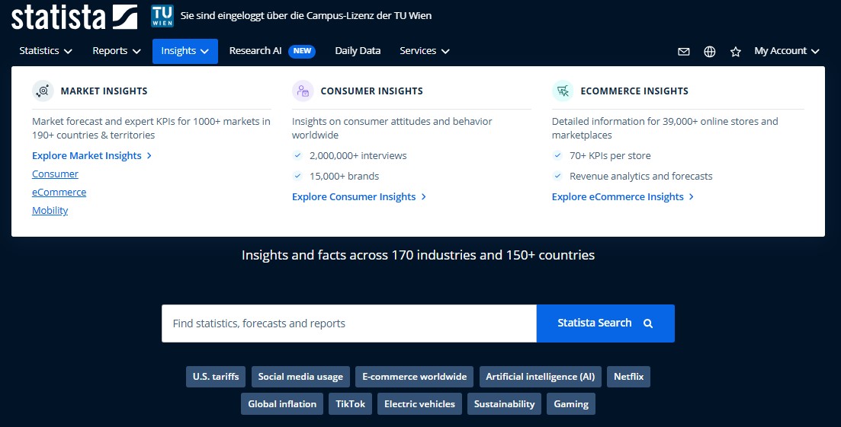
Task: Select the Sustainability topic tag
Action: pyautogui.click(x=504, y=404)
